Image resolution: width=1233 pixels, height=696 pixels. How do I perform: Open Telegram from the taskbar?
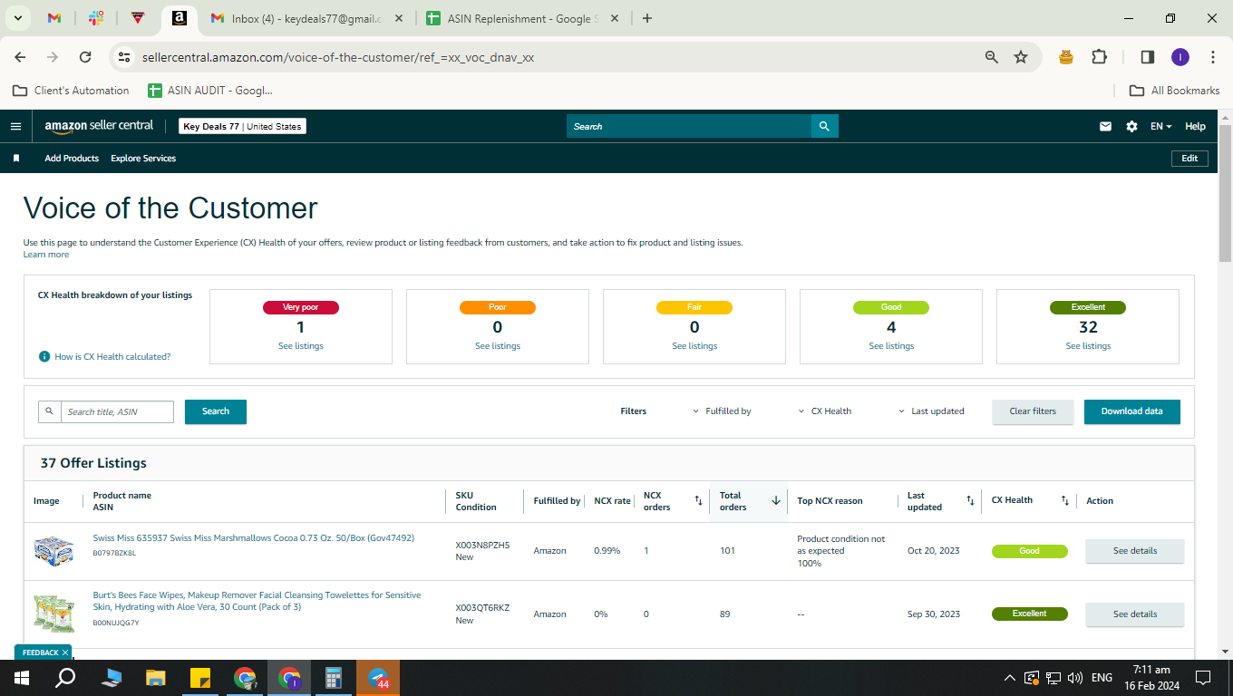378,678
